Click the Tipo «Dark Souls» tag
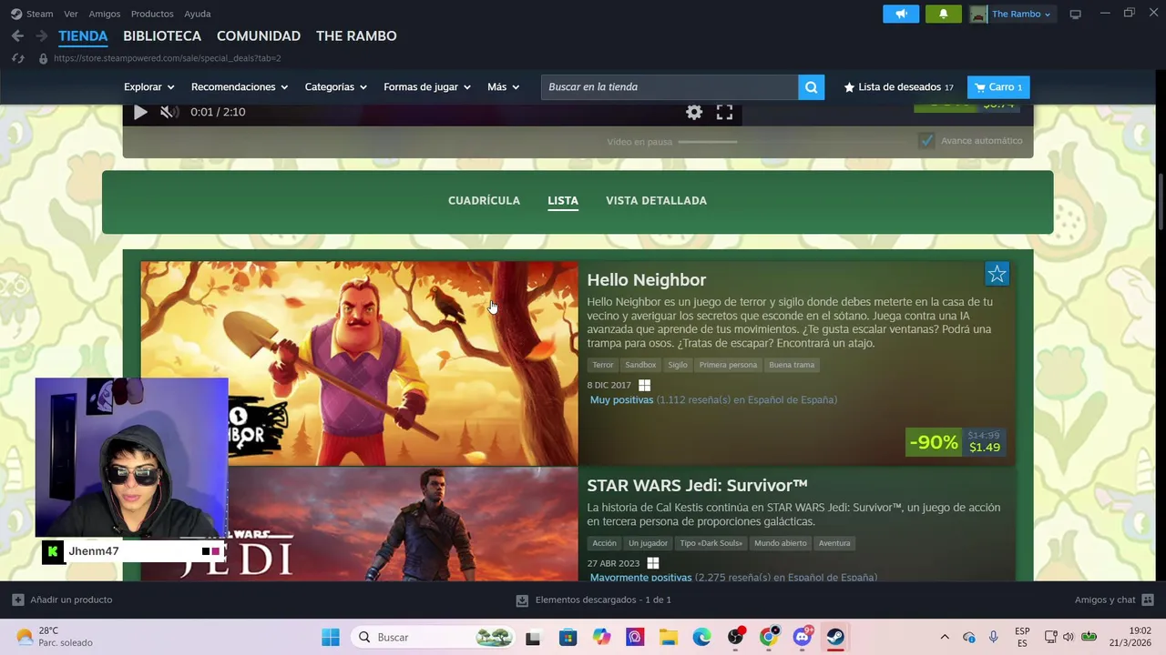Screen dimensions: 1166x655 click(x=711, y=543)
